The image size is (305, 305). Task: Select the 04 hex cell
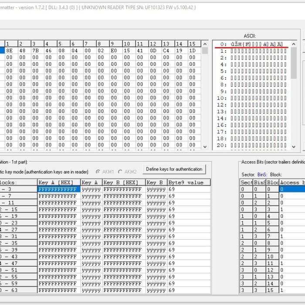pos(76,51)
